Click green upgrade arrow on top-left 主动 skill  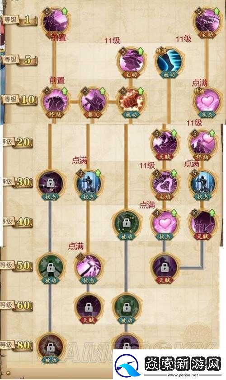(x=65, y=11)
